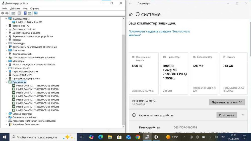Click the Scan for hardware changes monitor icon
This screenshot has height=141, width=251.
[36, 13]
